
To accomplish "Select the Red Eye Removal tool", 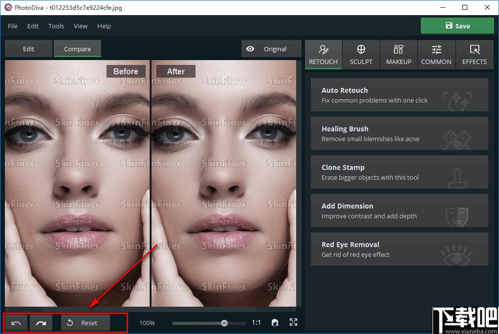I will point(399,249).
